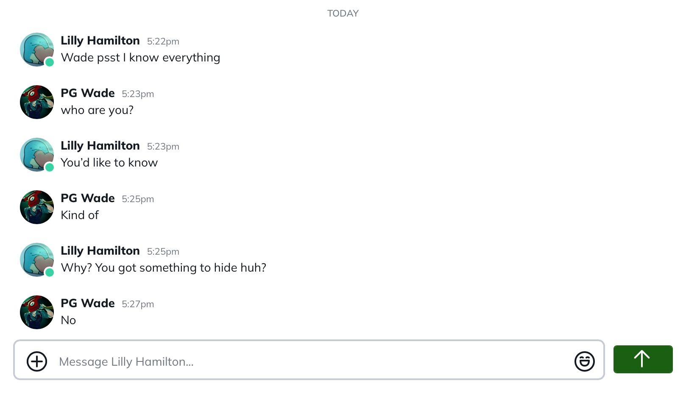Open the emoji picker icon
The image size is (686, 400).
pyautogui.click(x=584, y=361)
